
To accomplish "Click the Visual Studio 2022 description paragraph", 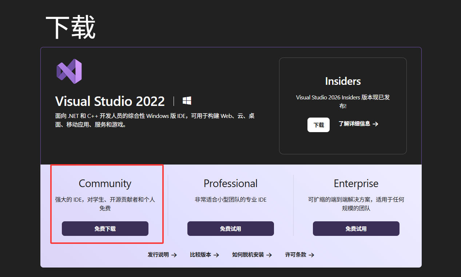I will (155, 120).
